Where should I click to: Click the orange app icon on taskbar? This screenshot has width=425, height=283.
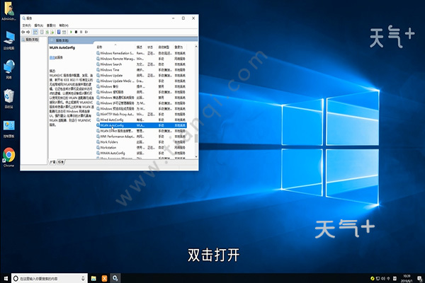pyautogui.click(x=104, y=278)
